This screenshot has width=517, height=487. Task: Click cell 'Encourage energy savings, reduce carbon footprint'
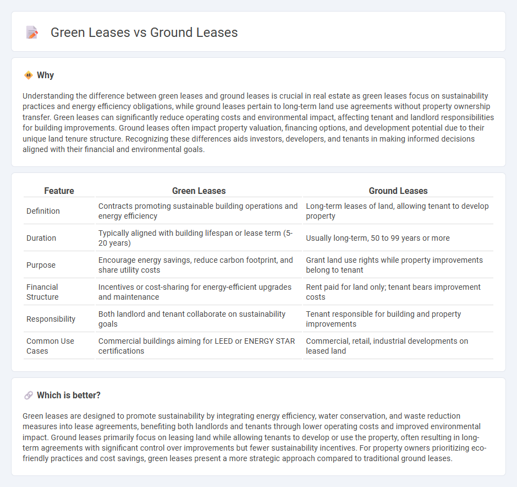point(199,265)
